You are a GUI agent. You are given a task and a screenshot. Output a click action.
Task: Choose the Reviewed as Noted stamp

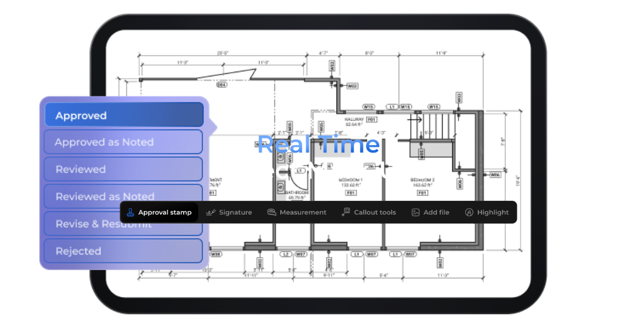123,196
